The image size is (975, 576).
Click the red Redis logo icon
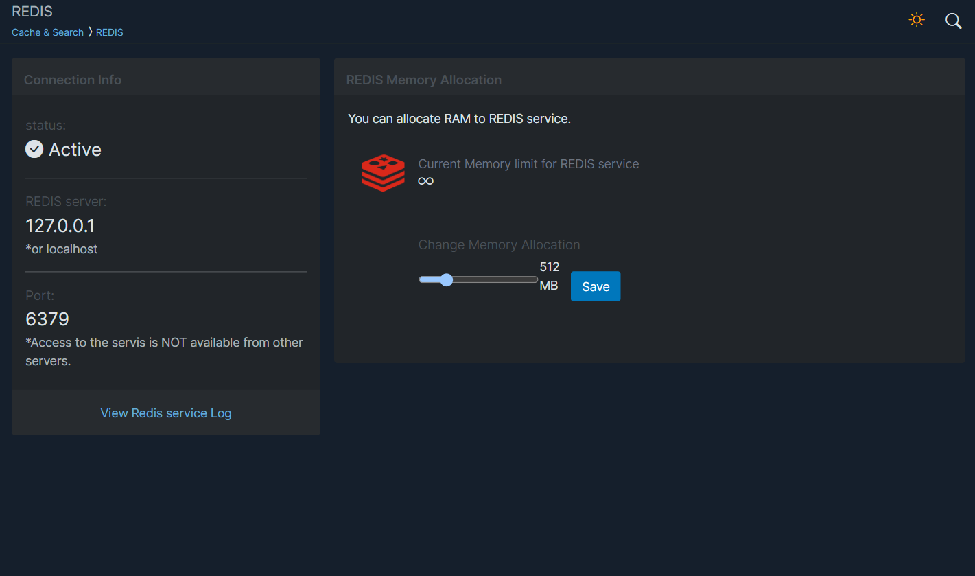[x=383, y=173]
